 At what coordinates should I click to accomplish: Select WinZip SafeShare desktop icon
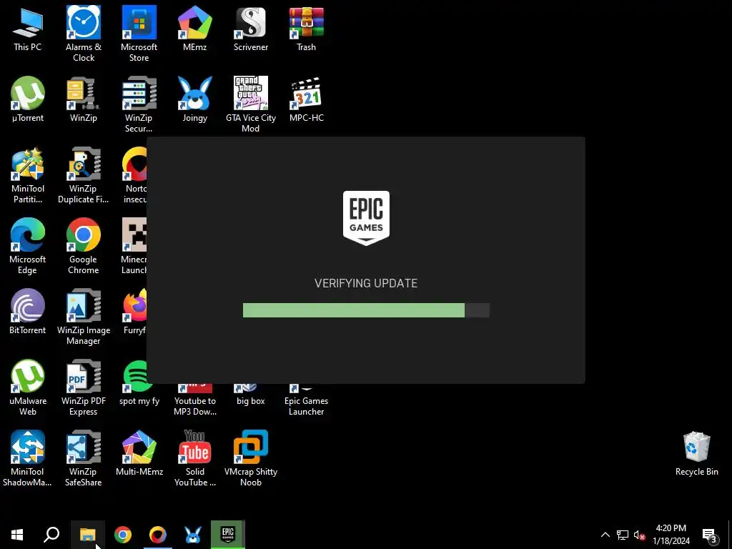pos(84,458)
